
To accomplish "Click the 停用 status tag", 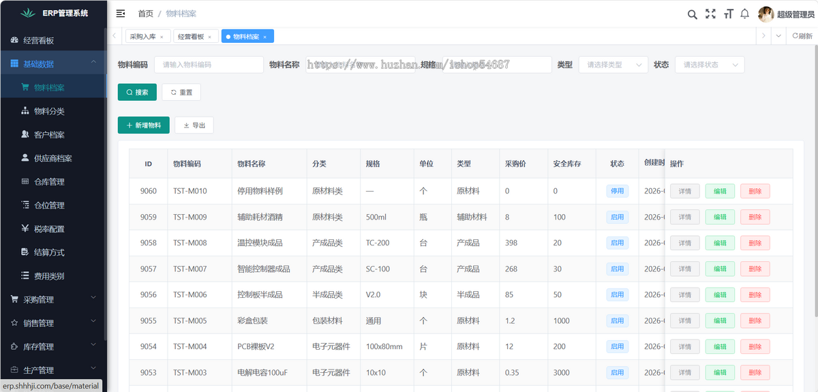I will point(617,191).
